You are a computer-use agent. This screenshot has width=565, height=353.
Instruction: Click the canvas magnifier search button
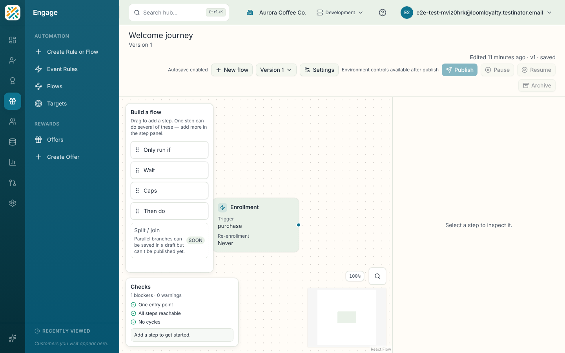(x=377, y=276)
